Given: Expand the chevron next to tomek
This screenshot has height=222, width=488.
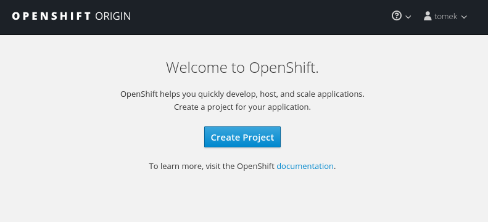Looking at the screenshot, I should coord(464,17).
